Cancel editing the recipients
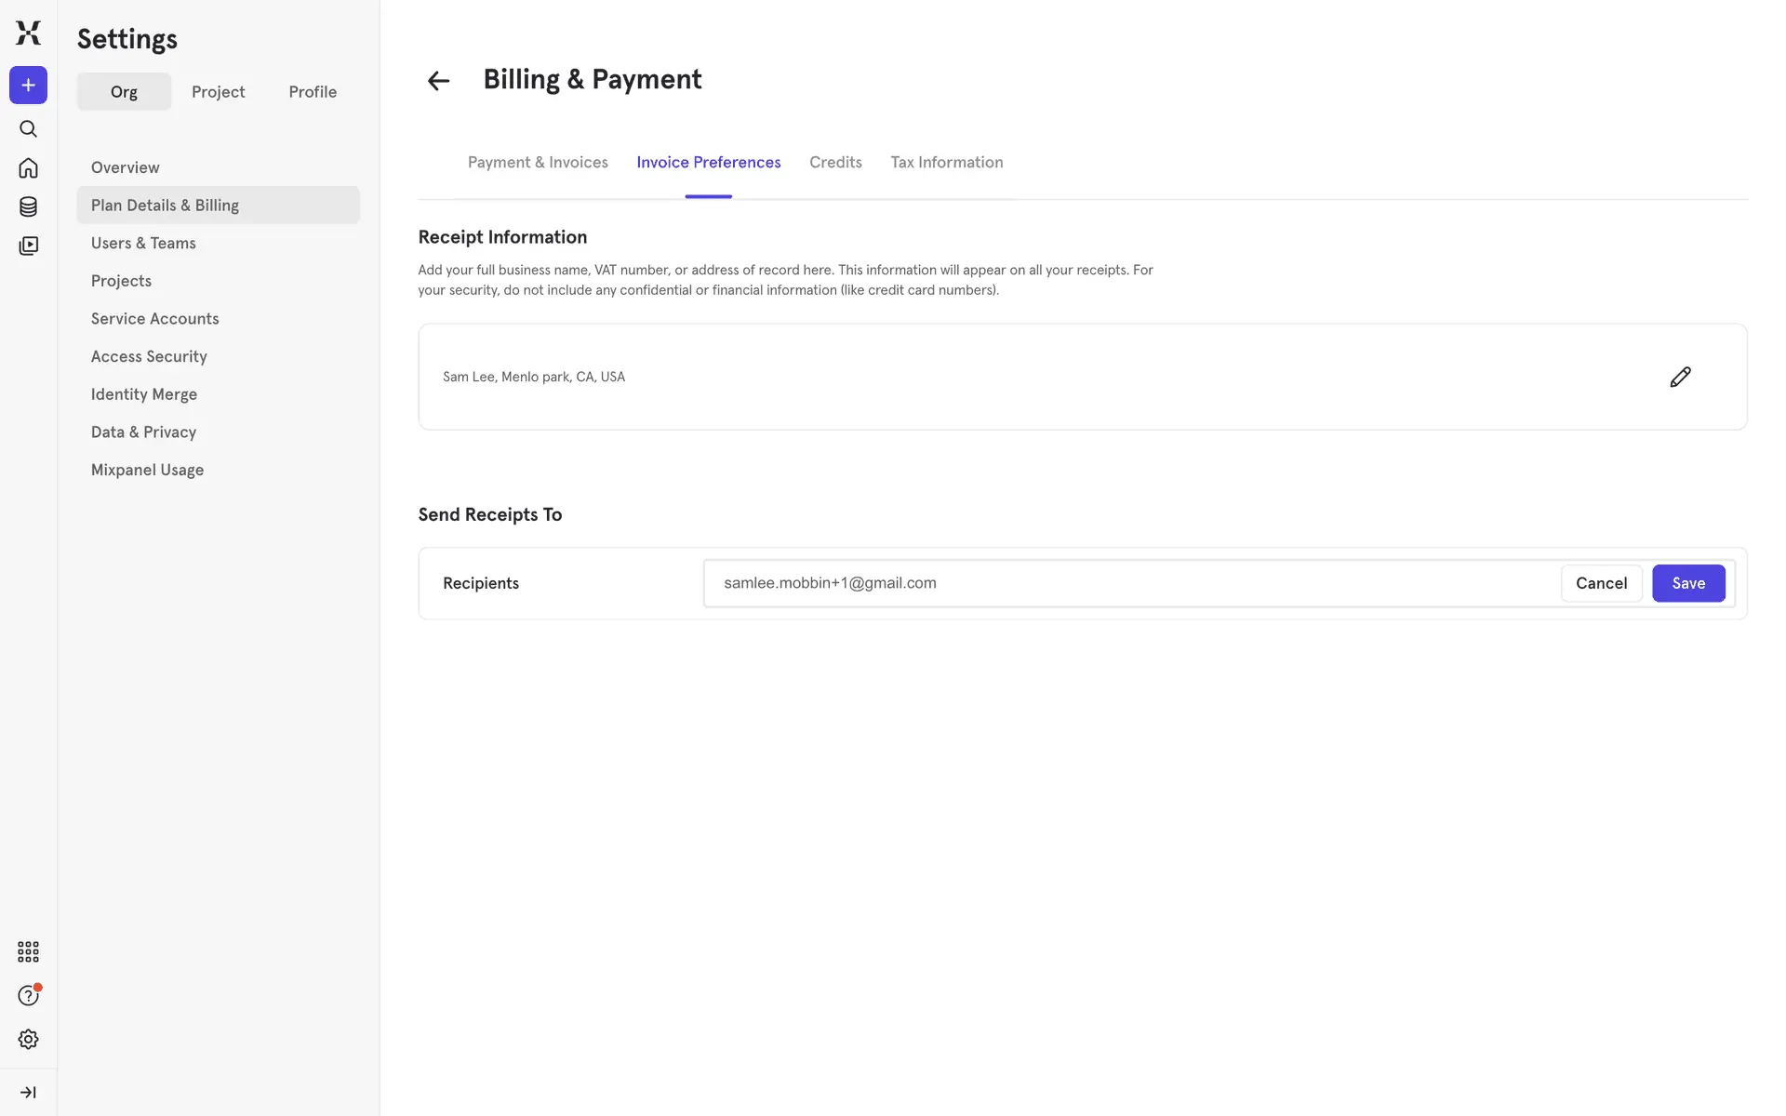The width and height of the screenshot is (1786, 1116). pos(1601,583)
